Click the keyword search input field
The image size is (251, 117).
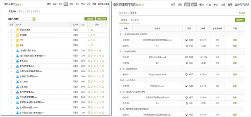click(20, 19)
